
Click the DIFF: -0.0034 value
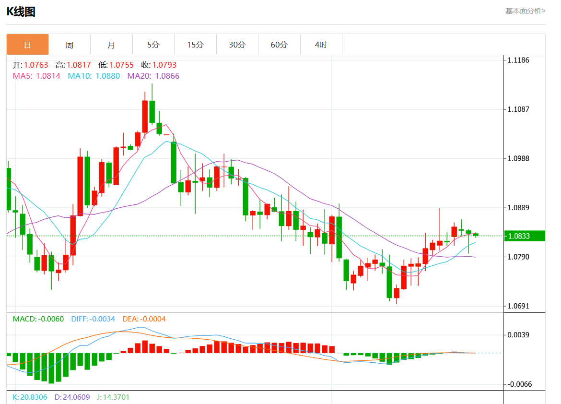(93, 319)
